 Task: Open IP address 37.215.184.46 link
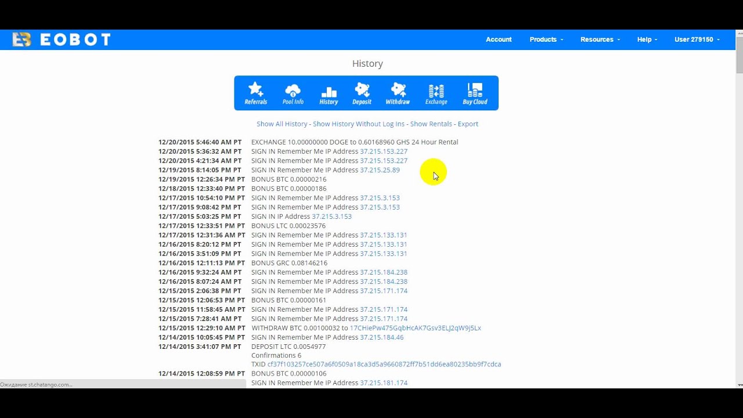point(381,337)
